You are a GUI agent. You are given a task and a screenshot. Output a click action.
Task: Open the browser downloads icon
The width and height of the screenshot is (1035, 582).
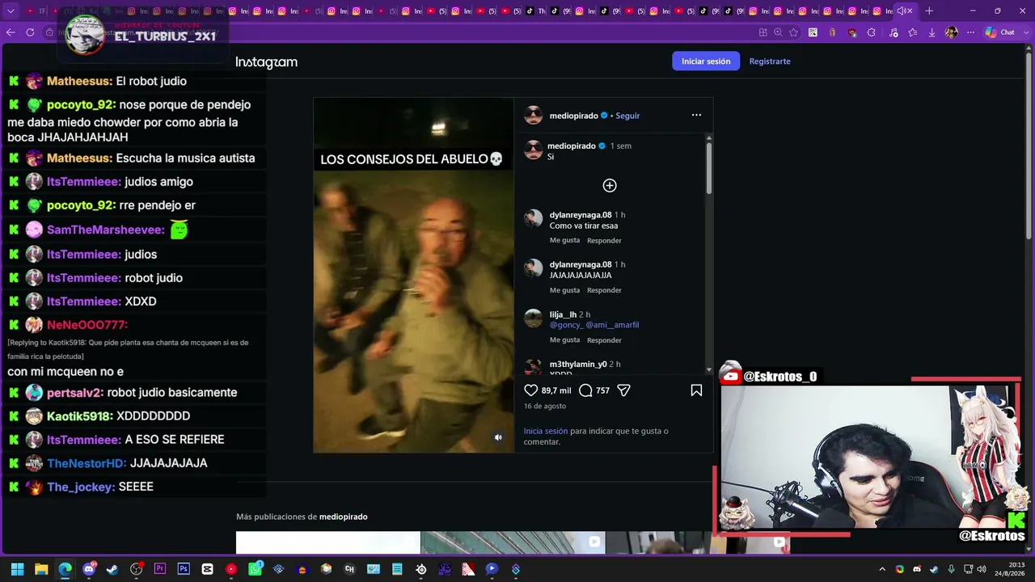click(x=931, y=32)
